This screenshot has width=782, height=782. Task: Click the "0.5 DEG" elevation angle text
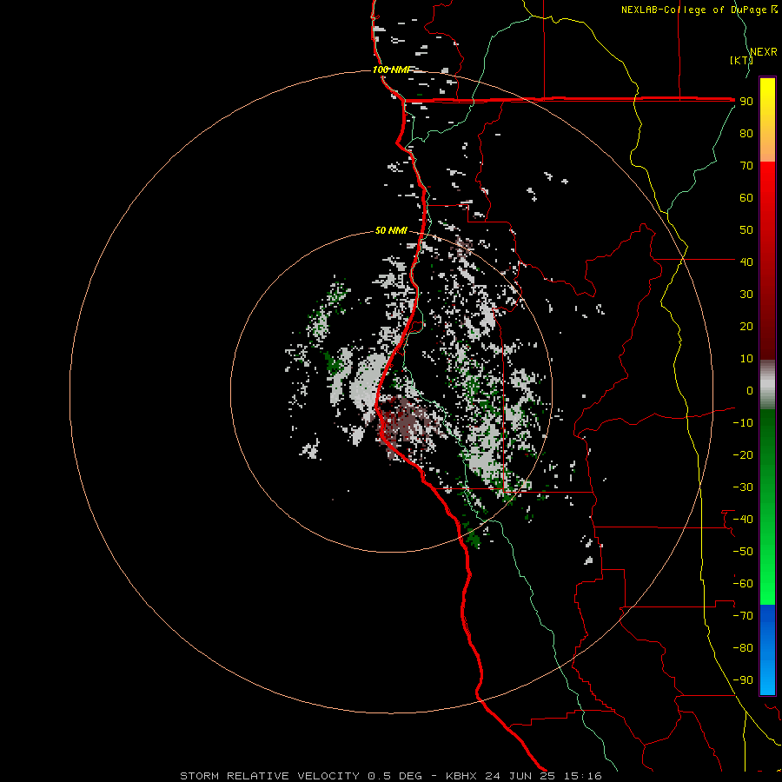[x=394, y=776]
